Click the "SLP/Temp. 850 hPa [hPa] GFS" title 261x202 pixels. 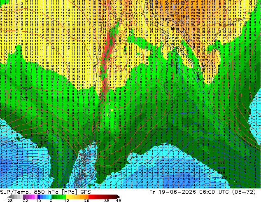coord(45,192)
